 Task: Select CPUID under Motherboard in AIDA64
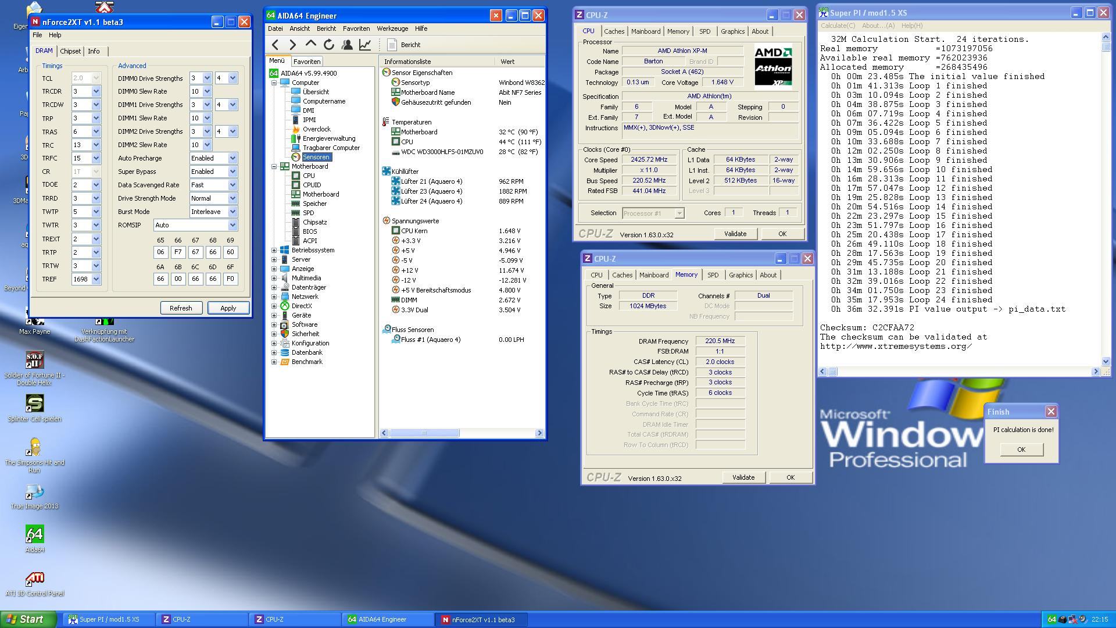pos(312,185)
